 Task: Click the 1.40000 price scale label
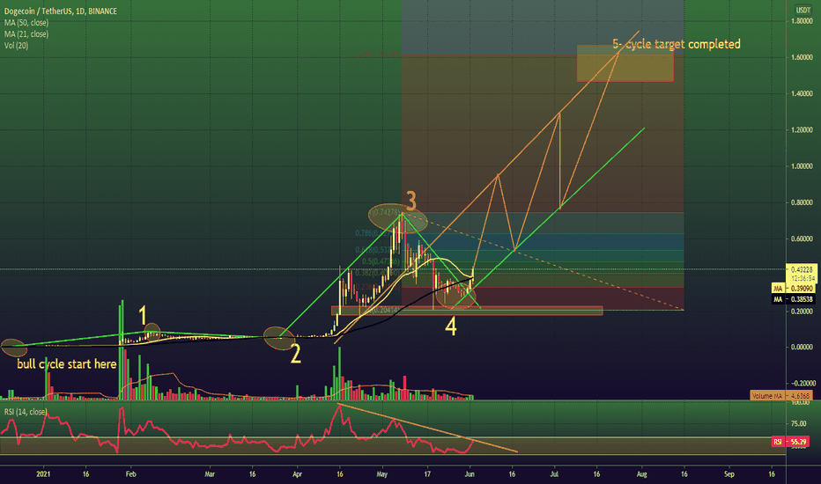803,93
